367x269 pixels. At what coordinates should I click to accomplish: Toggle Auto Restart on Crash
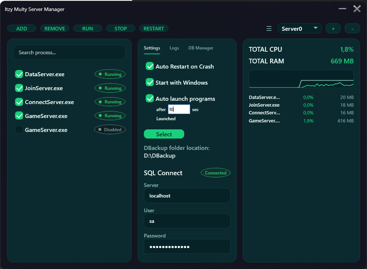[149, 66]
